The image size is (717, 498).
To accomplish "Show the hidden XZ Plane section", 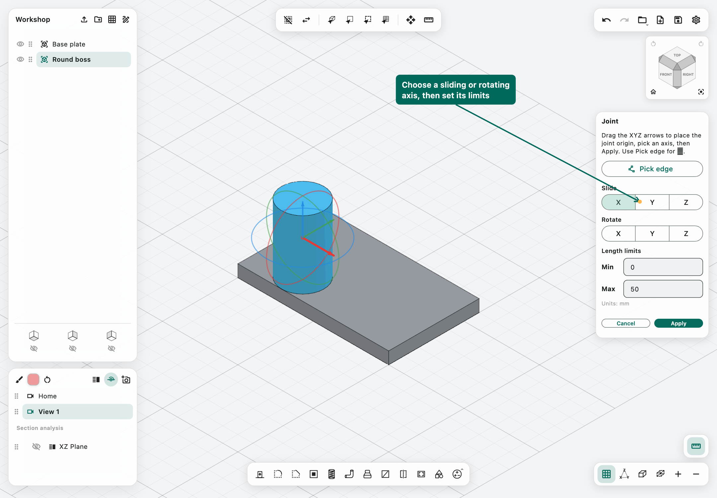I will (x=36, y=447).
